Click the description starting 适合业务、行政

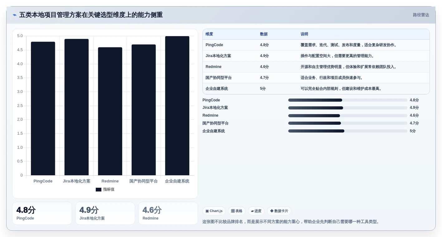pos(332,78)
